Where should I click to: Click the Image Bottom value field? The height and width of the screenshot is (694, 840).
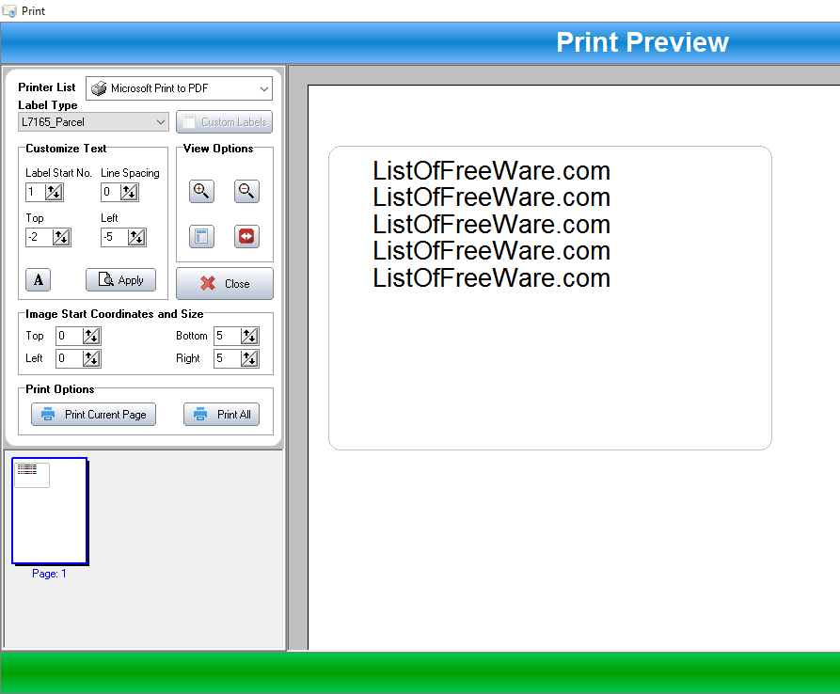(228, 336)
